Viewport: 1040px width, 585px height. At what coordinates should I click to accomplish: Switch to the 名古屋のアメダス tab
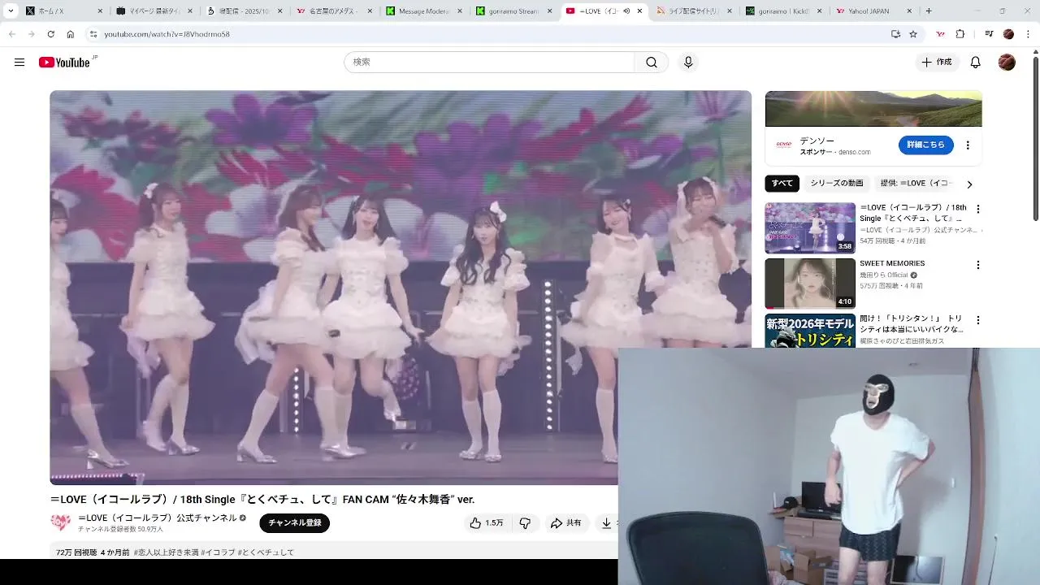click(333, 11)
